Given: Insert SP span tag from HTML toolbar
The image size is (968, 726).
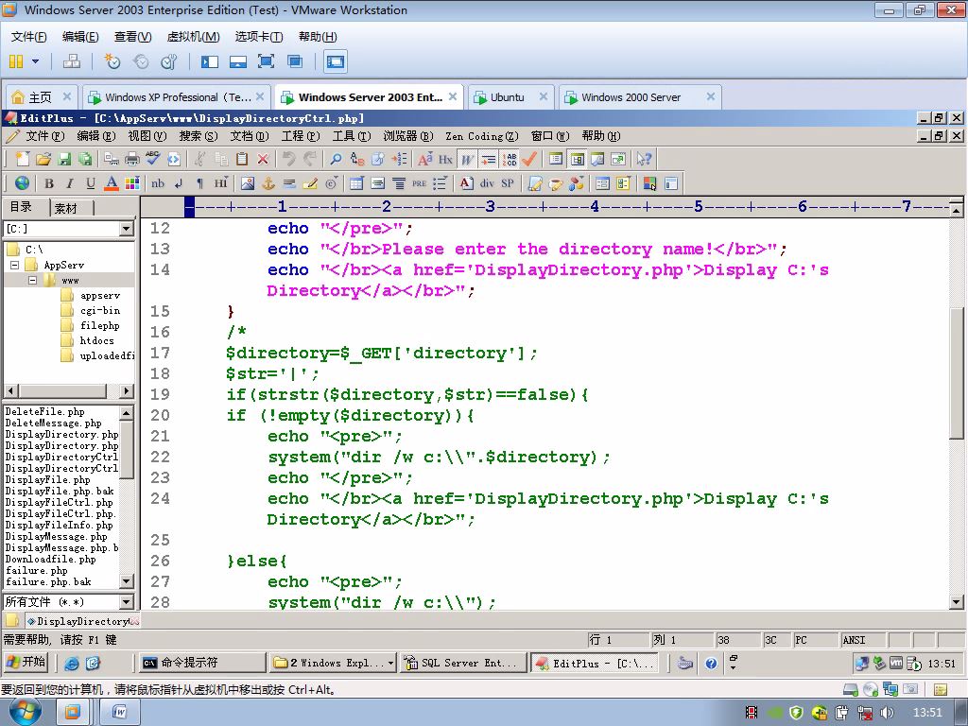Looking at the screenshot, I should click(508, 183).
